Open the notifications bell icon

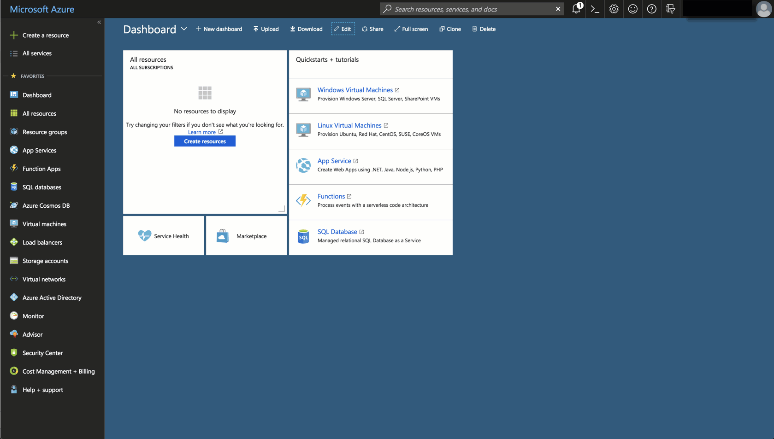(x=576, y=9)
